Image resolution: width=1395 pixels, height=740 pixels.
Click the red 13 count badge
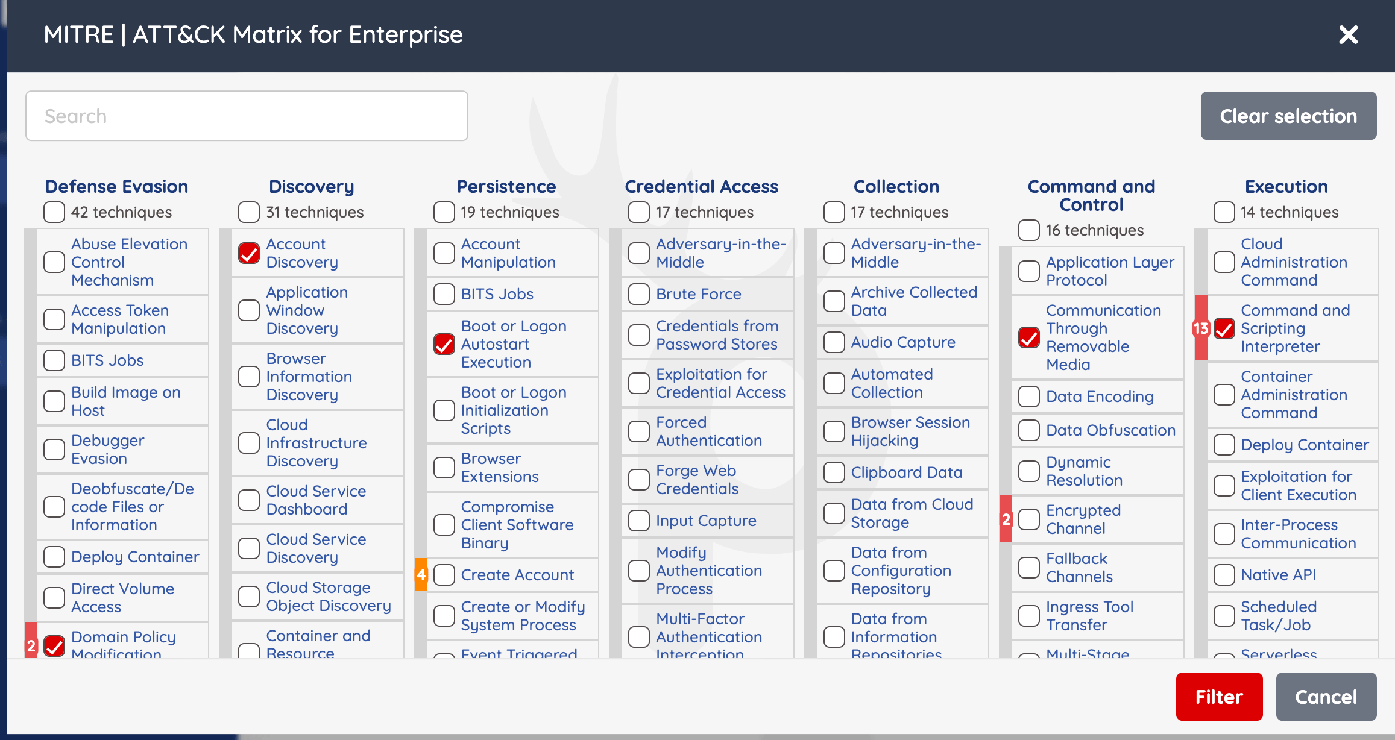pos(1200,328)
